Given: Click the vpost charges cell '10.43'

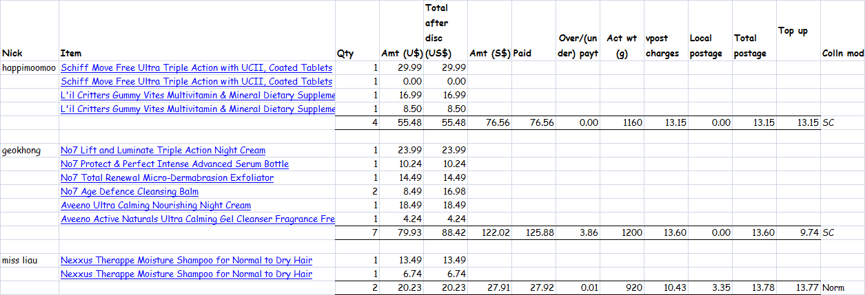Looking at the screenshot, I should pos(666,288).
